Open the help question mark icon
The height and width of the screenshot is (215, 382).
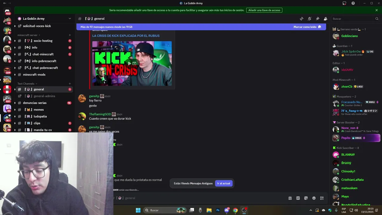353,3
